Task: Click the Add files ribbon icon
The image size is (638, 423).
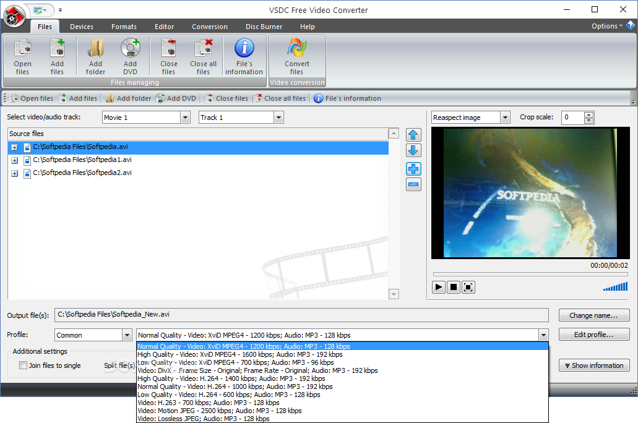Action: [x=57, y=56]
